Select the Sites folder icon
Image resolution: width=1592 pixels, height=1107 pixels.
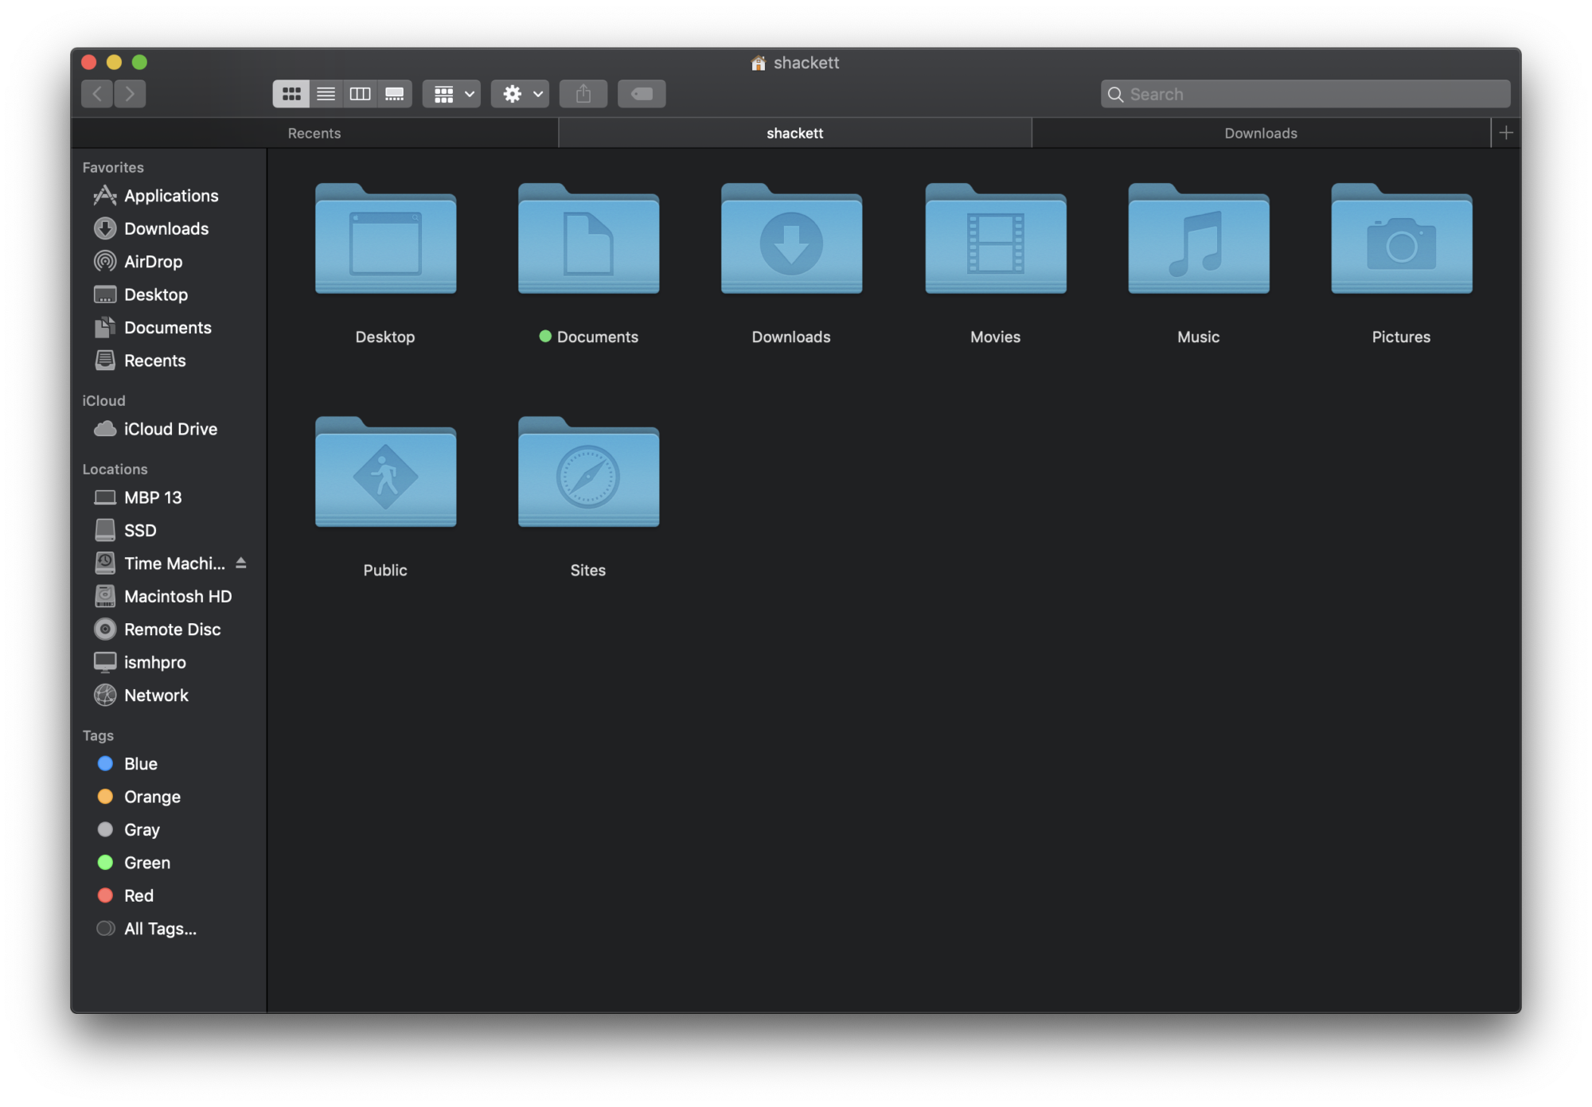click(x=588, y=474)
